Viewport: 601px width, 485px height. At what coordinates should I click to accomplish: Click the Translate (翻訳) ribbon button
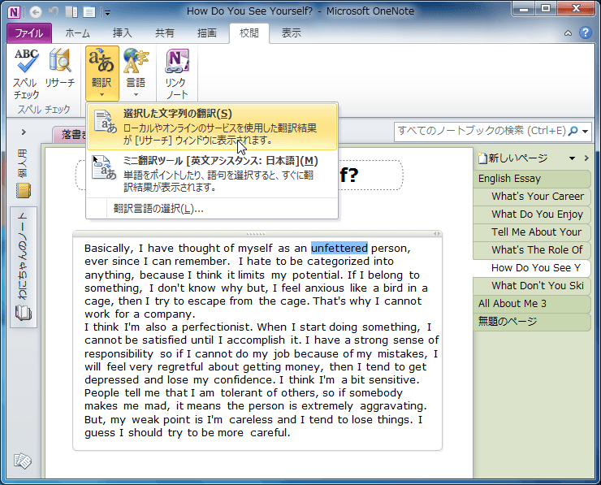pos(102,74)
